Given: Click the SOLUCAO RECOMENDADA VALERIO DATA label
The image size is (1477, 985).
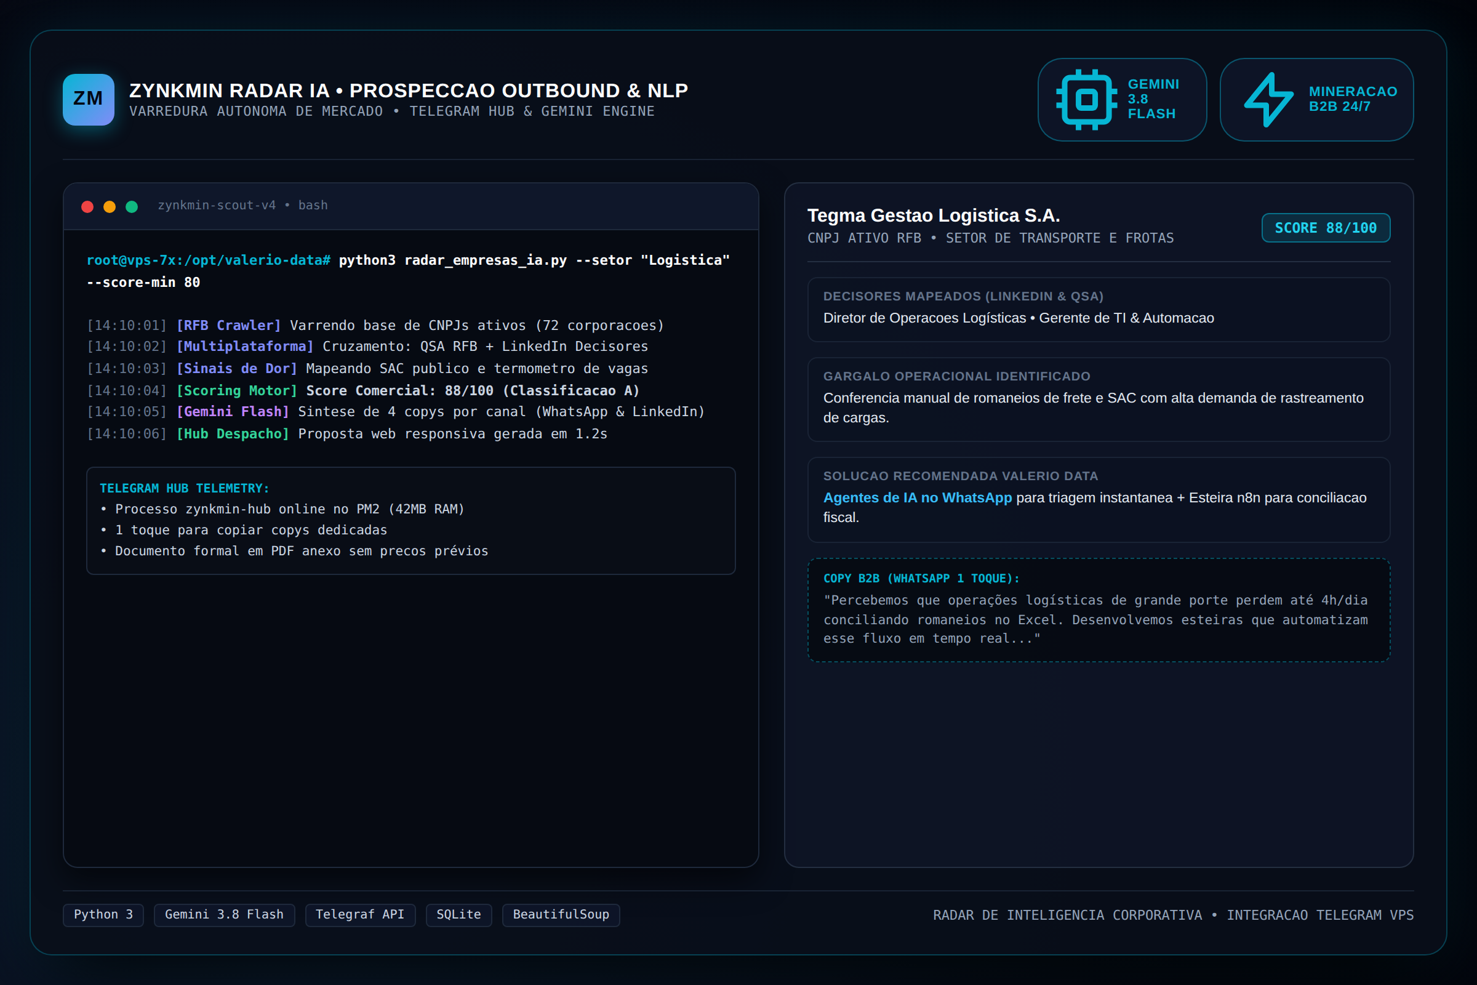Looking at the screenshot, I should point(960,476).
